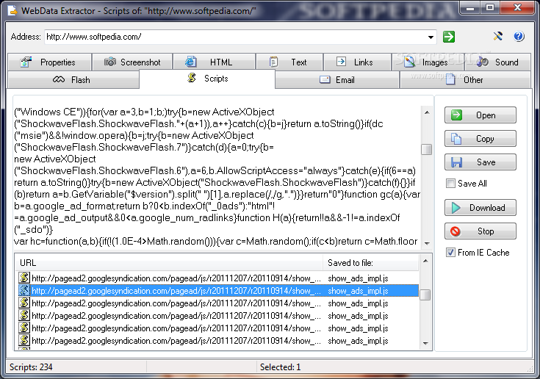Viewport: 540px width, 379px height.
Task: Open the Other tab
Action: click(x=465, y=80)
